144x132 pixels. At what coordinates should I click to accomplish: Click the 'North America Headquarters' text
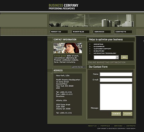coord(68,80)
